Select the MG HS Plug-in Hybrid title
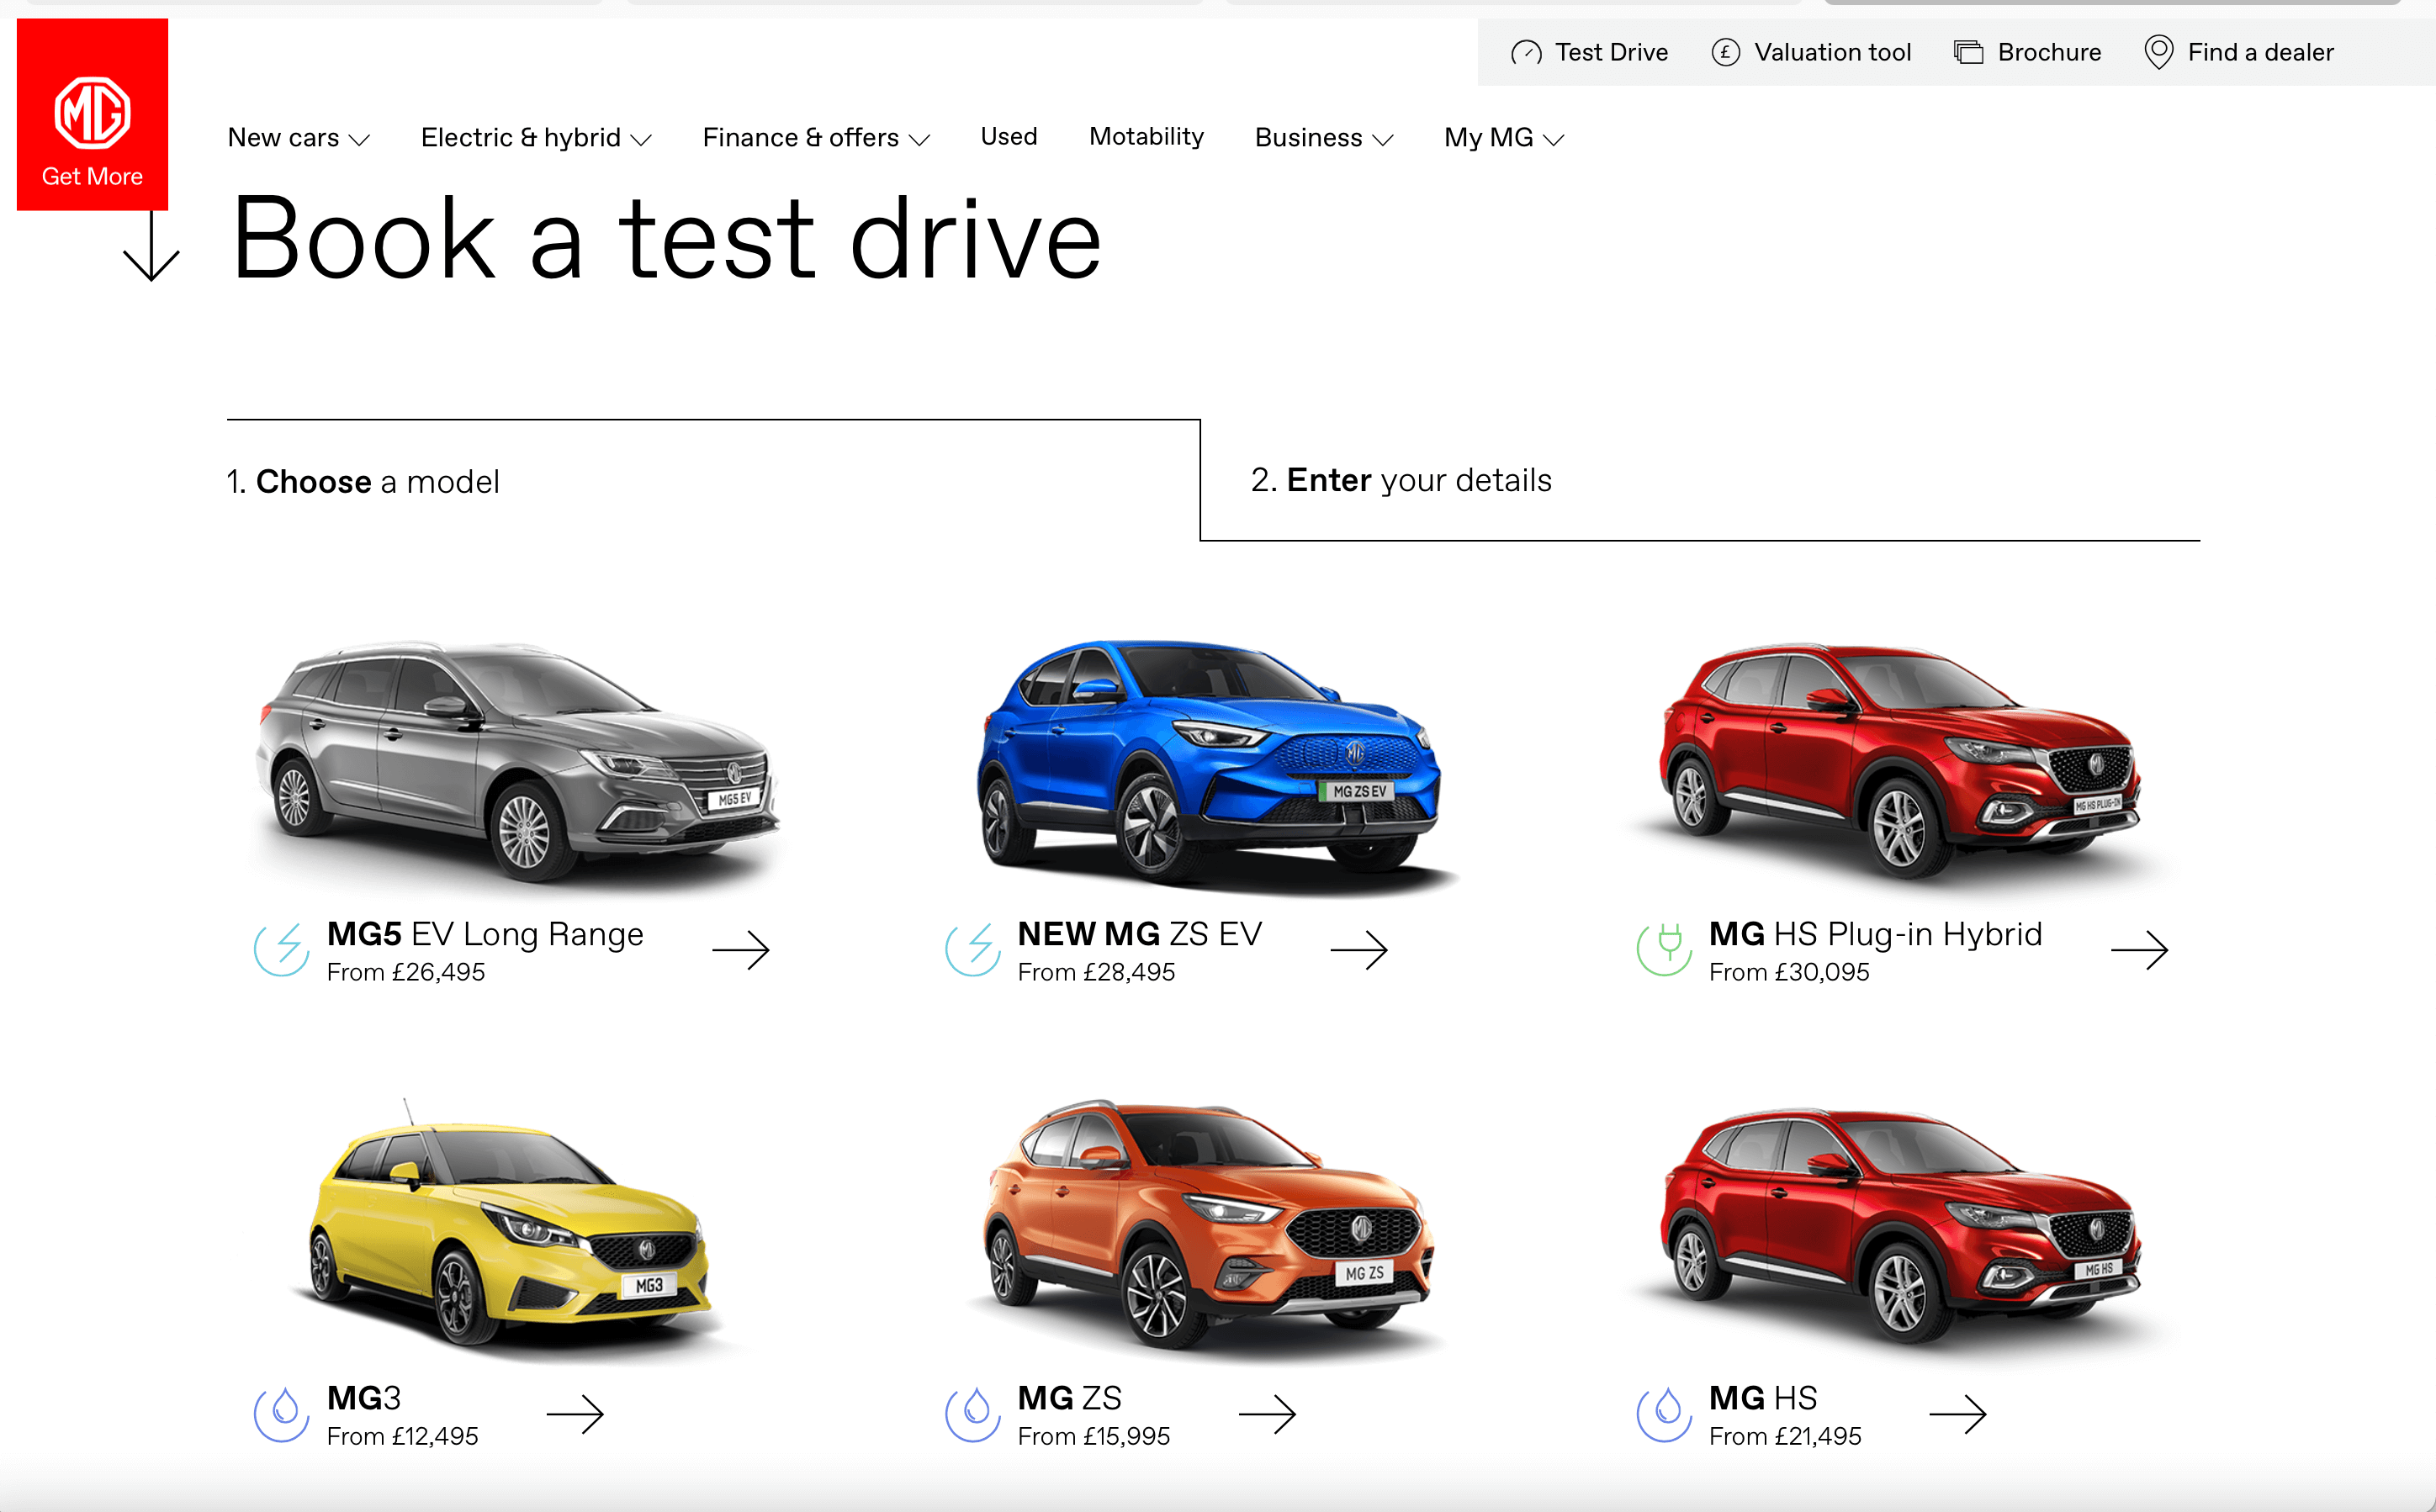This screenshot has width=2436, height=1512. 1875,934
